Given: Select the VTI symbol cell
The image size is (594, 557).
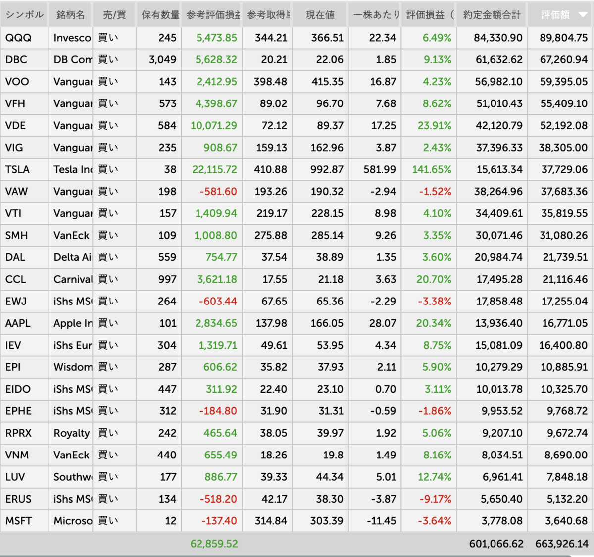Looking at the screenshot, I should [x=24, y=213].
